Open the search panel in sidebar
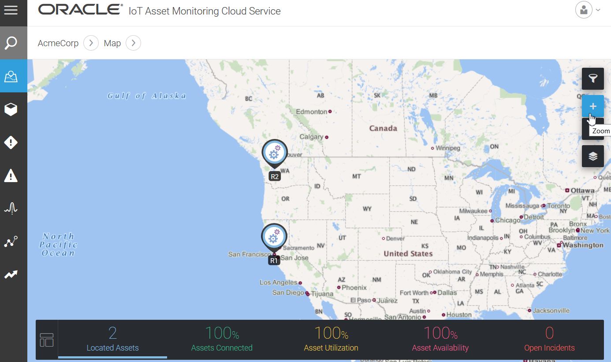Screen dimensions: 611x362 pyautogui.click(x=11, y=43)
